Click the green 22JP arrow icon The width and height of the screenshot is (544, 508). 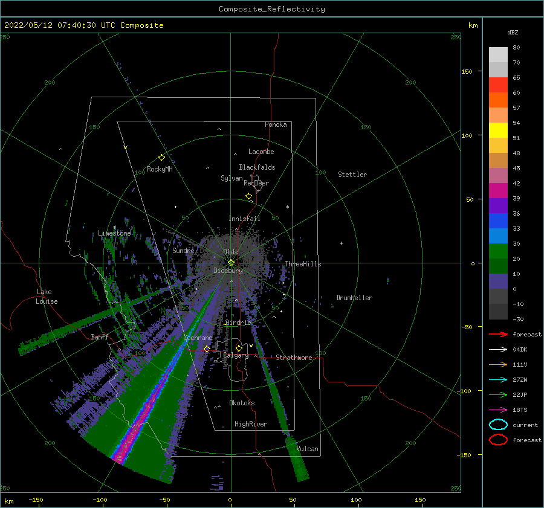pyautogui.click(x=498, y=394)
